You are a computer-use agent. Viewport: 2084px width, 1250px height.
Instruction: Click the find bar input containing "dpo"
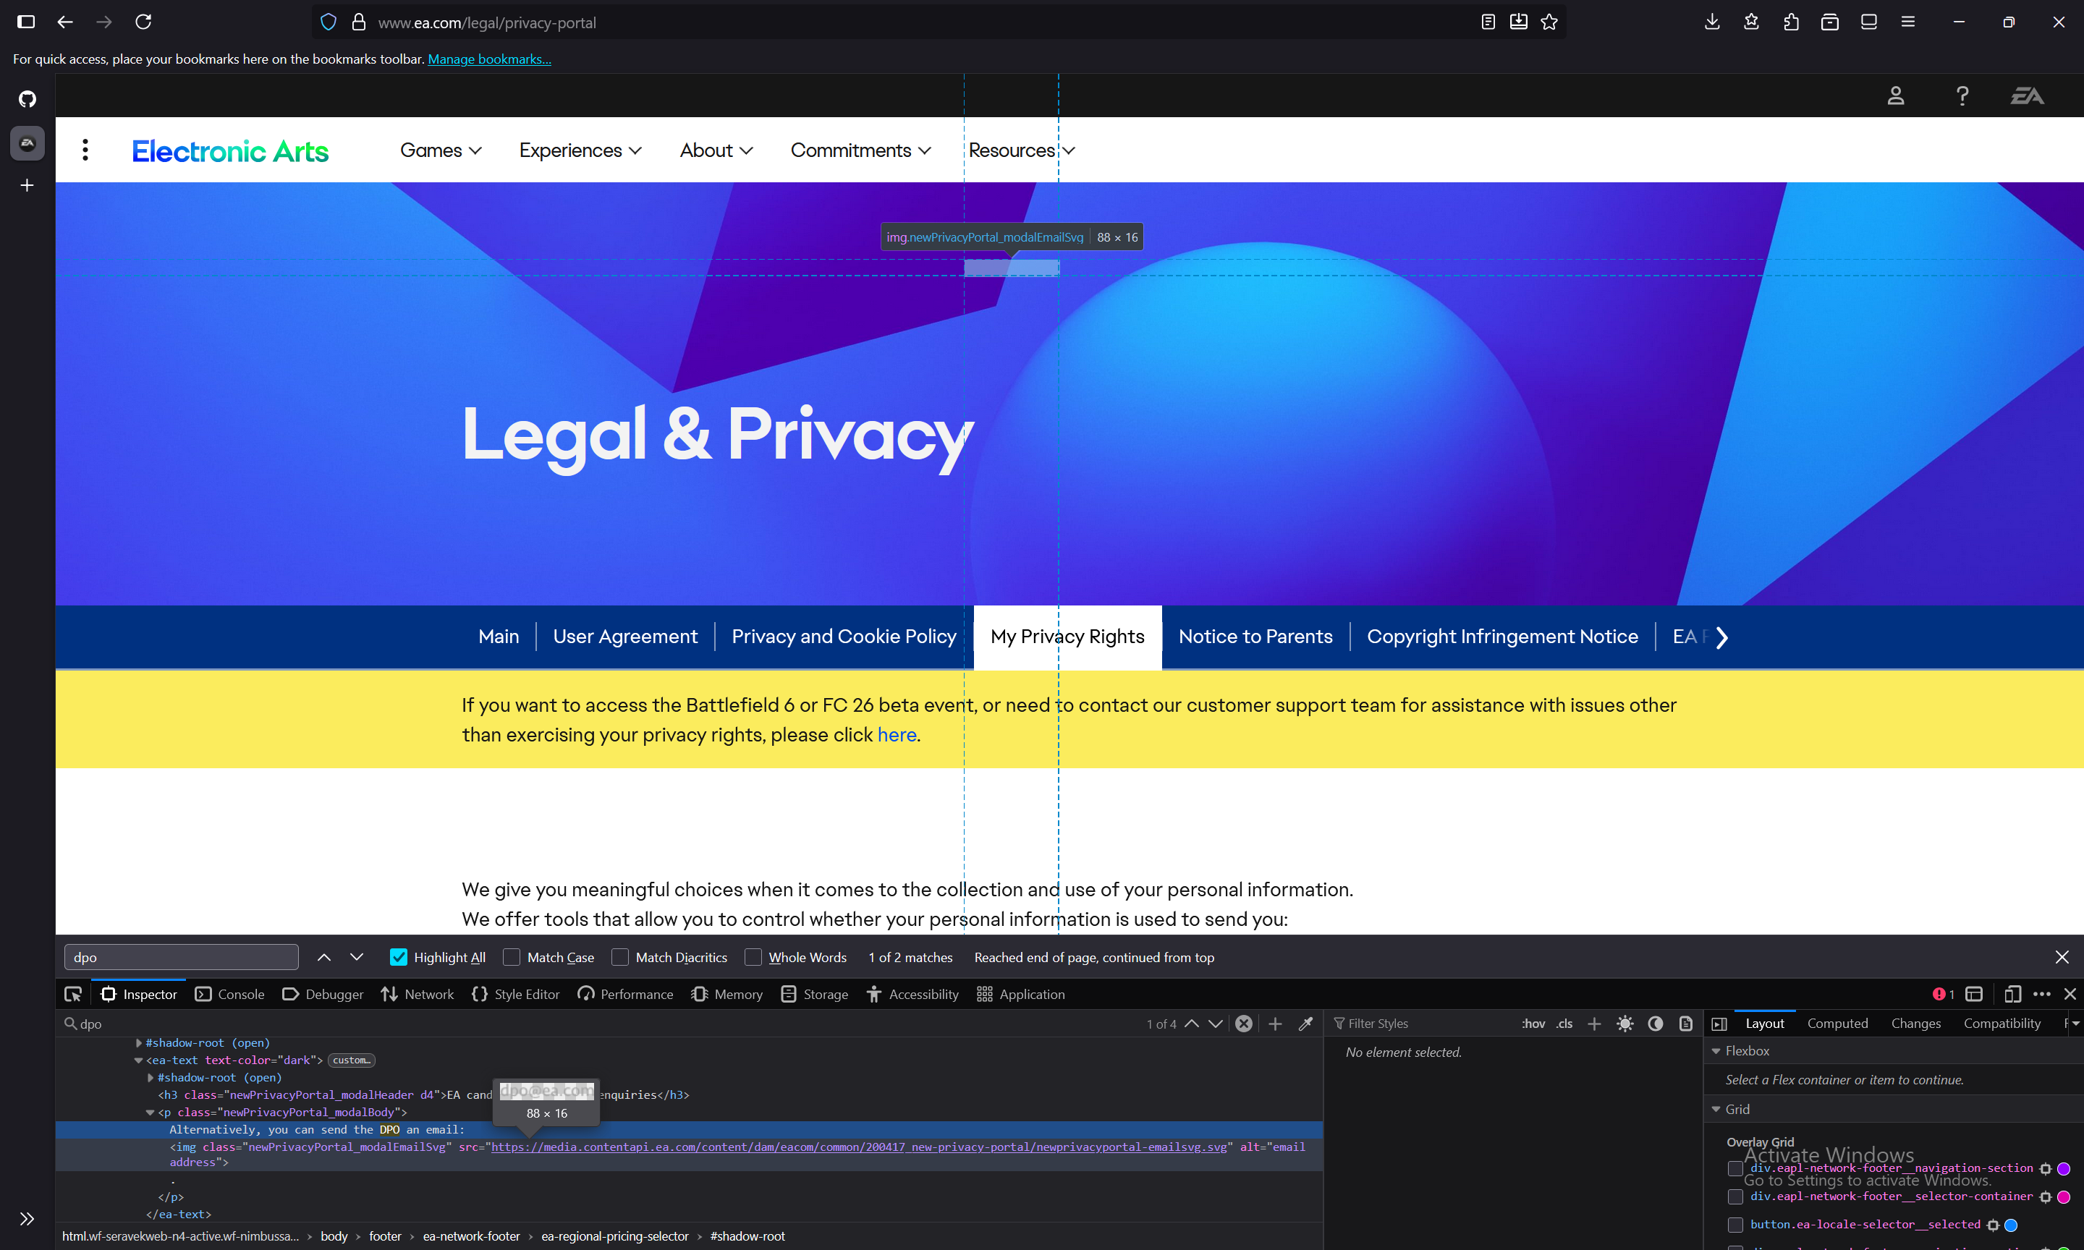[x=181, y=957]
